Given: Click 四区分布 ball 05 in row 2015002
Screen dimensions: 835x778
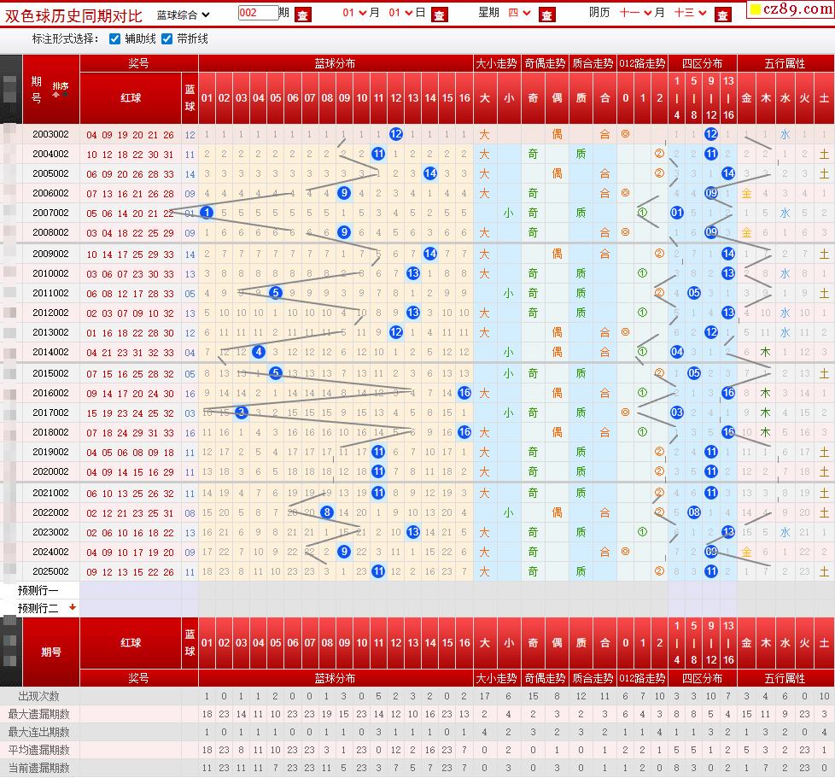Looking at the screenshot, I should pyautogui.click(x=694, y=373).
